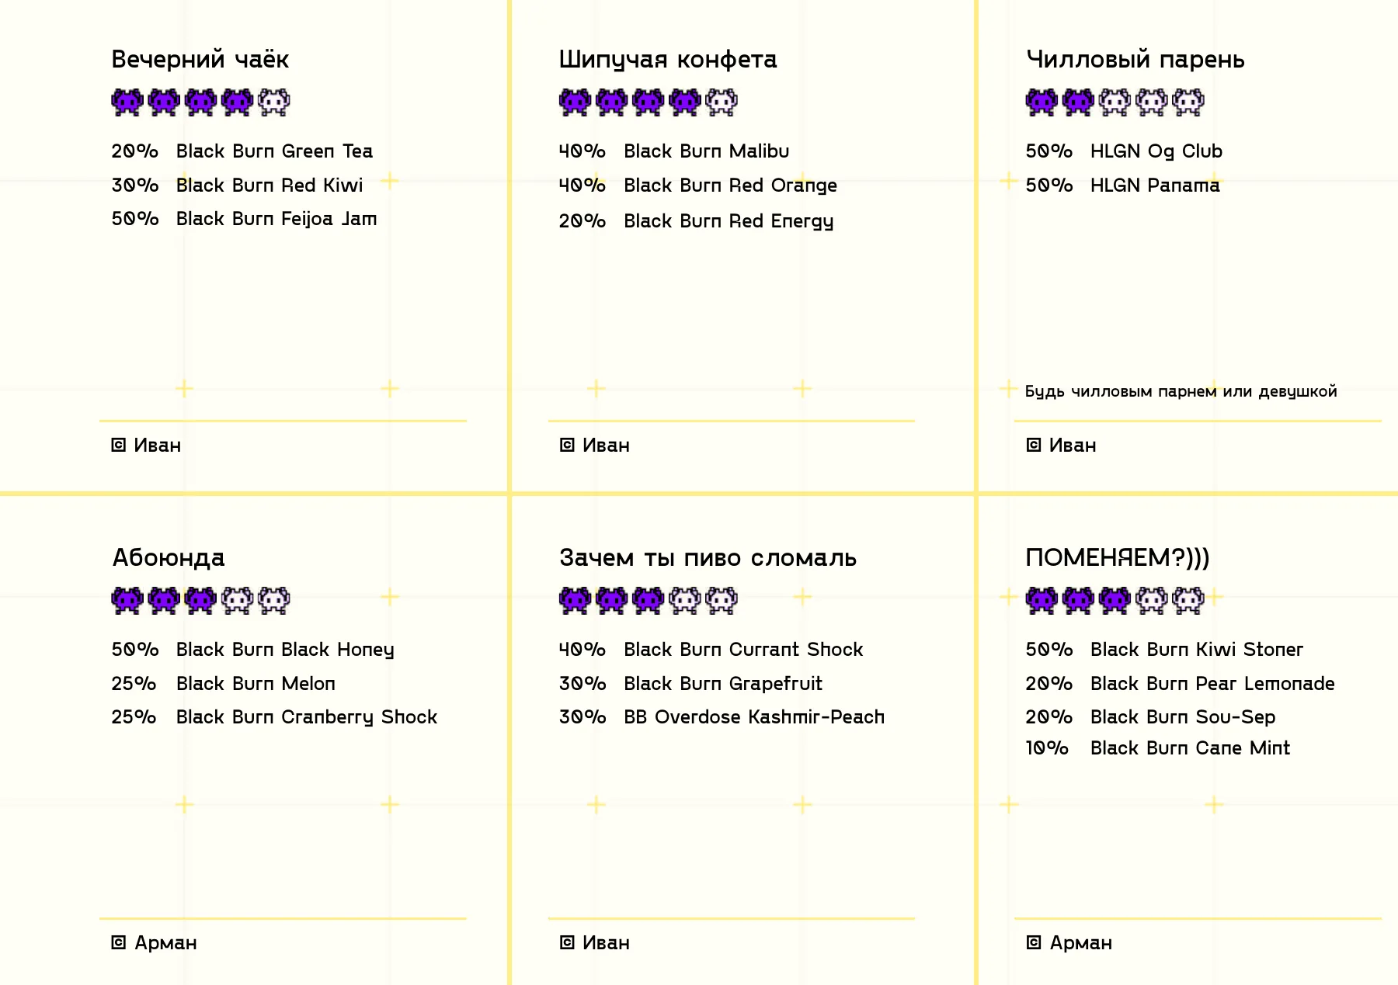Click the author icon beside Арман in Абоюнда card
1398x985 pixels.
(x=118, y=942)
